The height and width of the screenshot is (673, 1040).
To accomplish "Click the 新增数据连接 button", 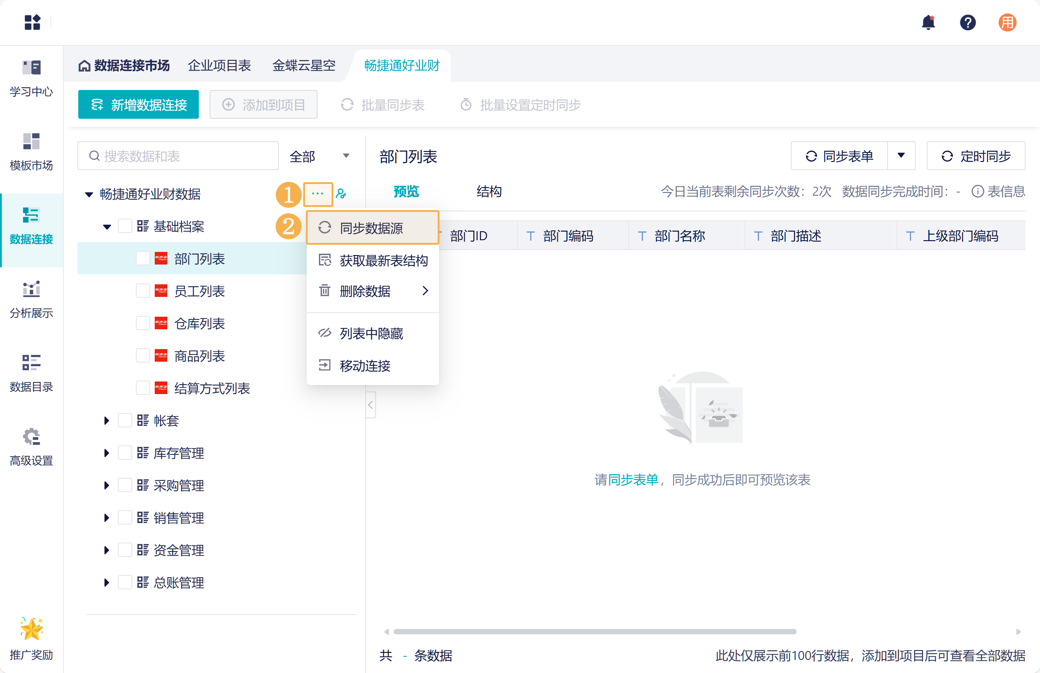I will (x=139, y=105).
